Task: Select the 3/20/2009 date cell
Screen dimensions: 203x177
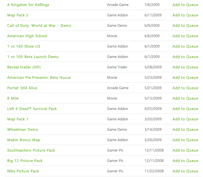Action: (x=153, y=119)
